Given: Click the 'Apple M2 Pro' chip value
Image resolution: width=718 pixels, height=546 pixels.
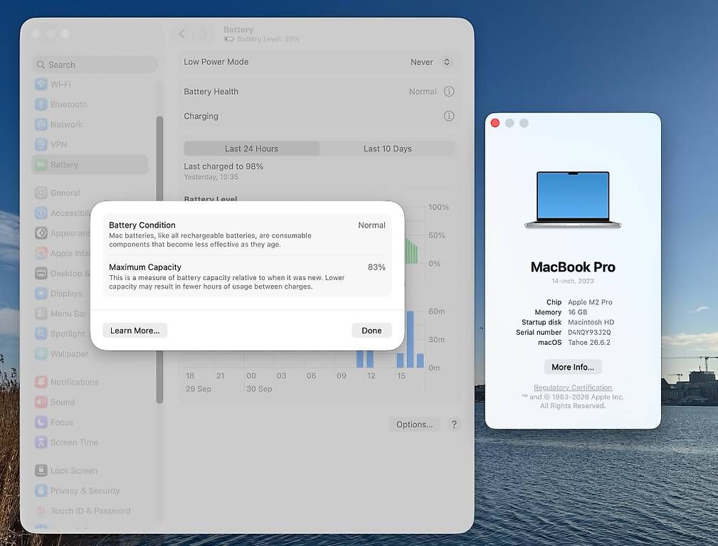Looking at the screenshot, I should coord(590,302).
